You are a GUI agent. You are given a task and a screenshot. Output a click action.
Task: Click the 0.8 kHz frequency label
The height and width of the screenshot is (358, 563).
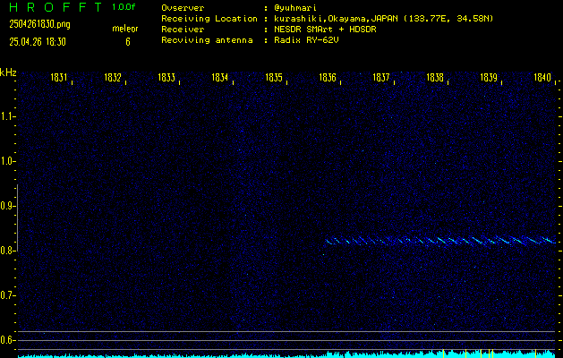click(x=6, y=251)
